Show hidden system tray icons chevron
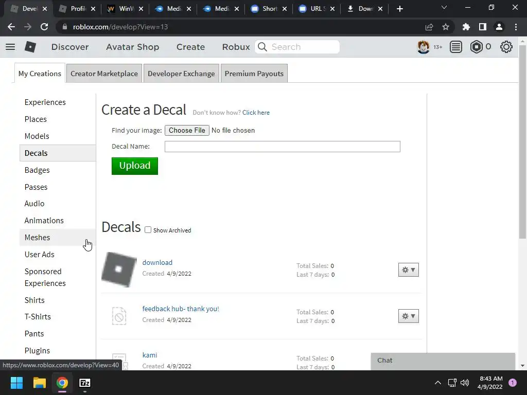 [x=437, y=383]
